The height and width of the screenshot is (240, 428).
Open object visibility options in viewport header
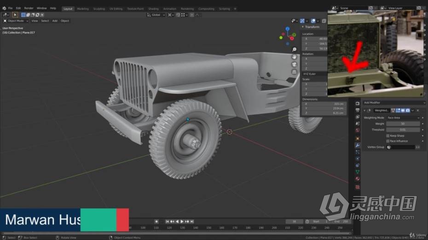[294, 21]
